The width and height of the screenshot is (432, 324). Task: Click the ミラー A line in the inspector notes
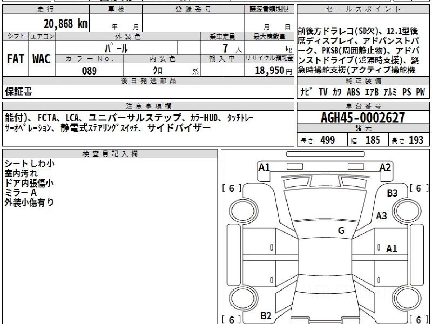[21, 193]
